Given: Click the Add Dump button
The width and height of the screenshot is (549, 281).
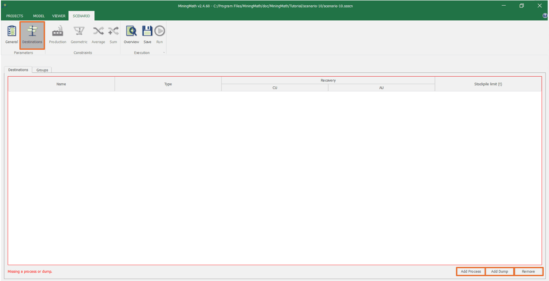Looking at the screenshot, I should pyautogui.click(x=499, y=271).
